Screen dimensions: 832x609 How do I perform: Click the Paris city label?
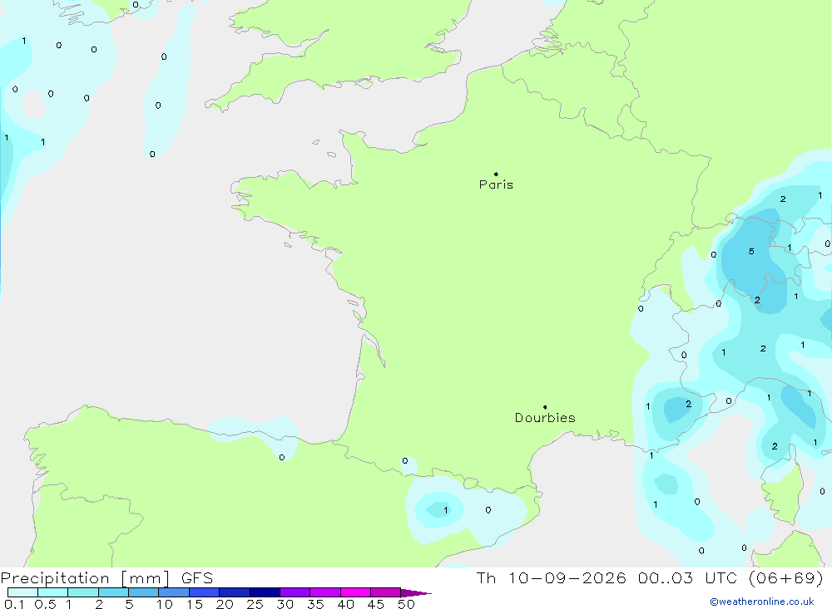496,184
